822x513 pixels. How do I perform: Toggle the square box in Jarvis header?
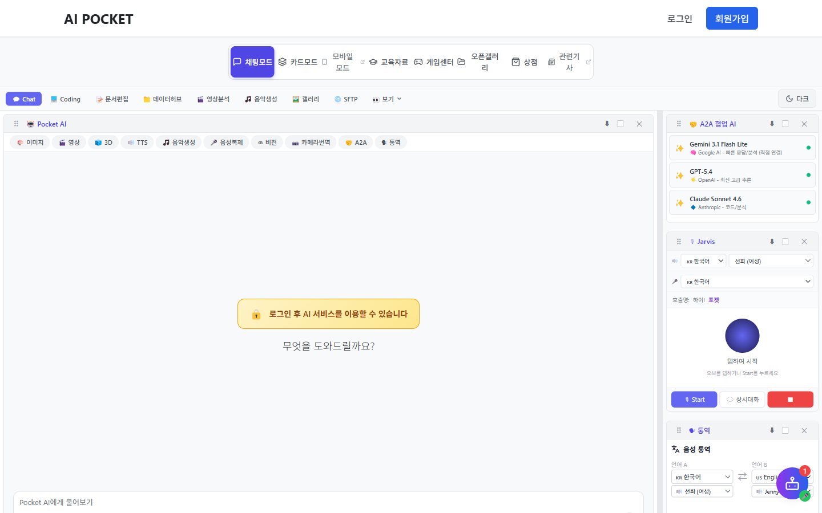click(785, 242)
